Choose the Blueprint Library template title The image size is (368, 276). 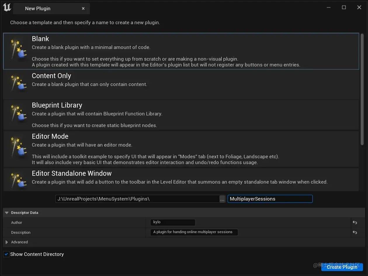pos(57,105)
